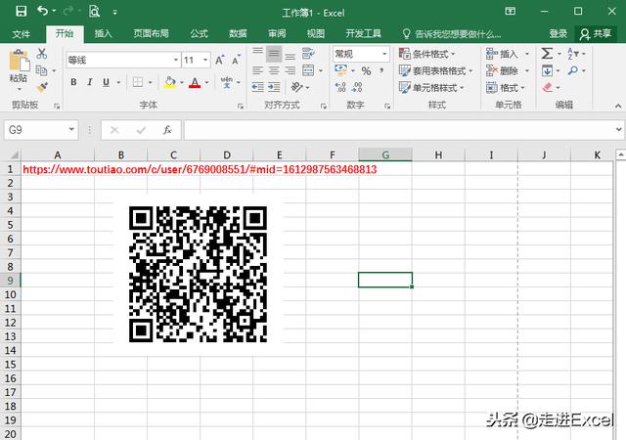Click the Decrease Decimal icon
Viewport: 626px width, 440px height.
pos(357,87)
